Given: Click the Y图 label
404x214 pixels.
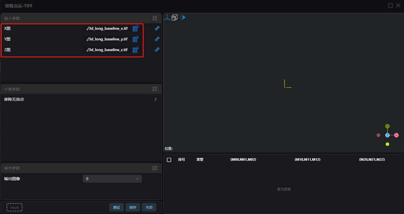Looking at the screenshot, I should click(7, 39).
